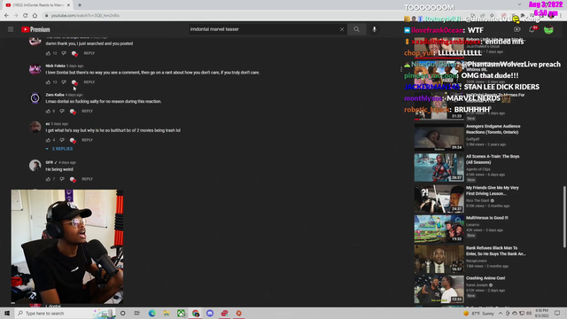Viewport: 567px width, 319px height.
Task: Go to YouTube Premium home logo
Action: (35, 29)
